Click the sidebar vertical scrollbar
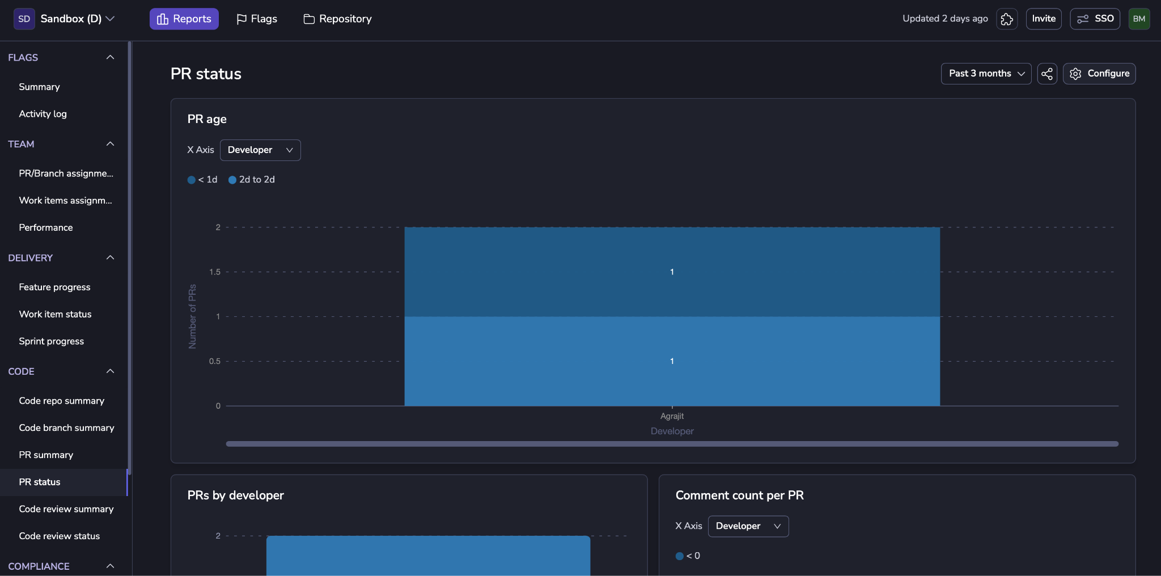This screenshot has width=1161, height=576. pyautogui.click(x=129, y=258)
